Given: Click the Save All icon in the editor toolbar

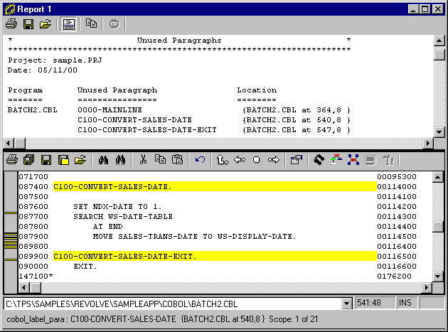Looking at the screenshot, I should click(28, 159).
